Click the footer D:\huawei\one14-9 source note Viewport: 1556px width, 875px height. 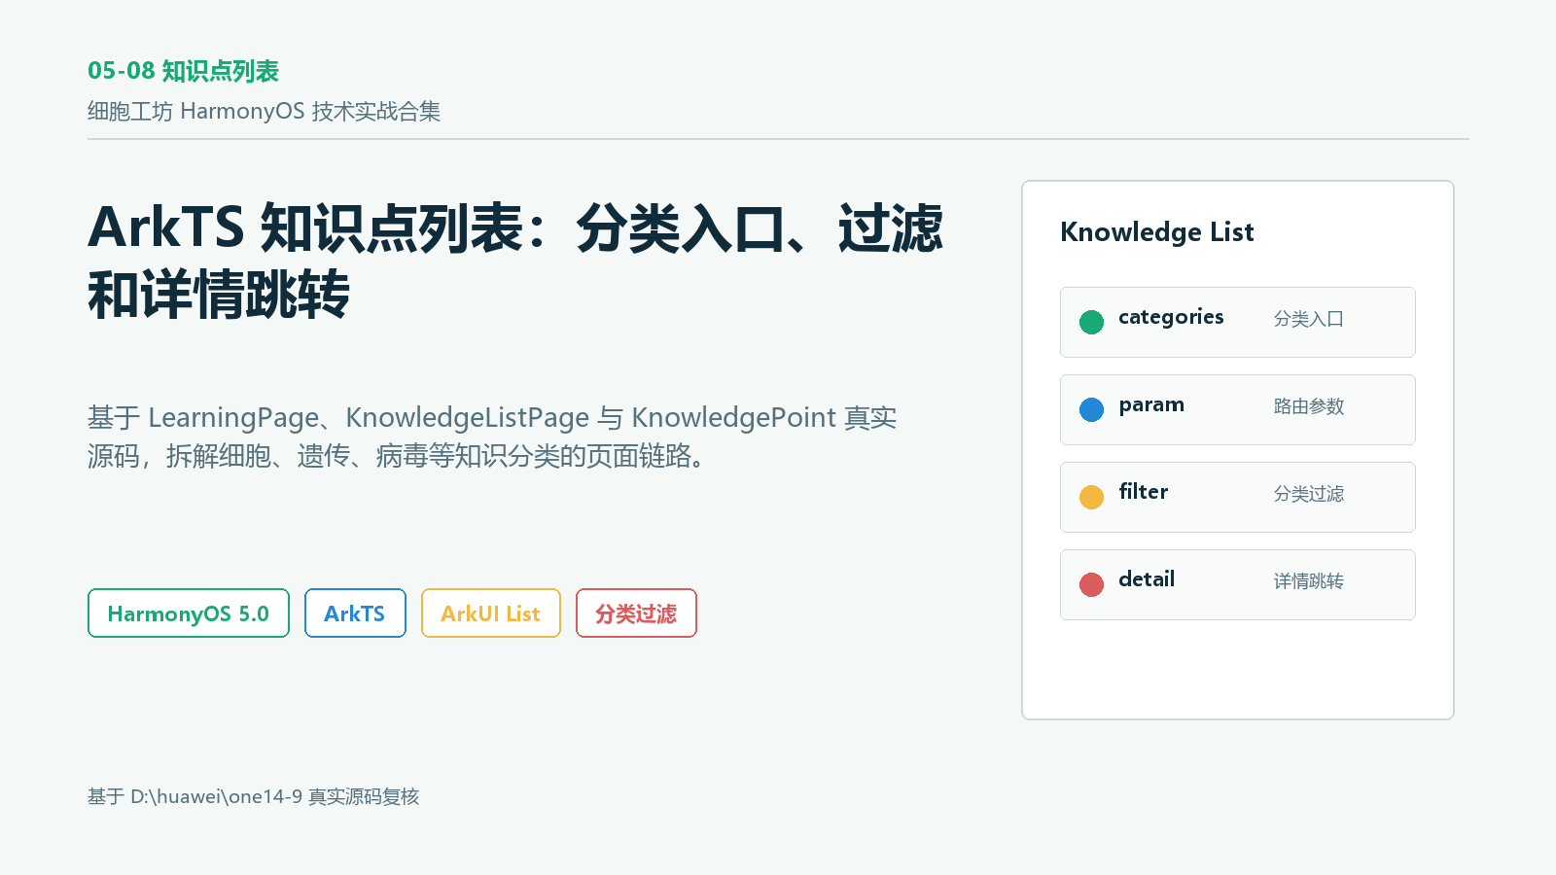coord(253,797)
